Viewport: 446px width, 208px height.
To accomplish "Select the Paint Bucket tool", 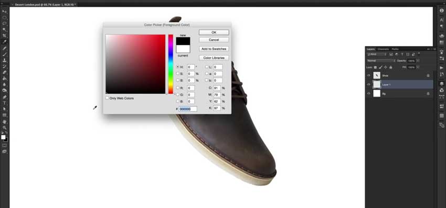I will 5,78.
